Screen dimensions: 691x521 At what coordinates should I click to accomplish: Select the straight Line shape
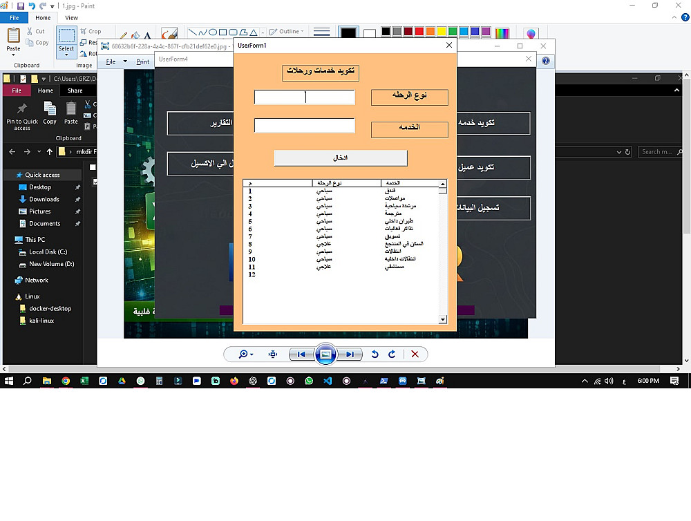(x=193, y=32)
